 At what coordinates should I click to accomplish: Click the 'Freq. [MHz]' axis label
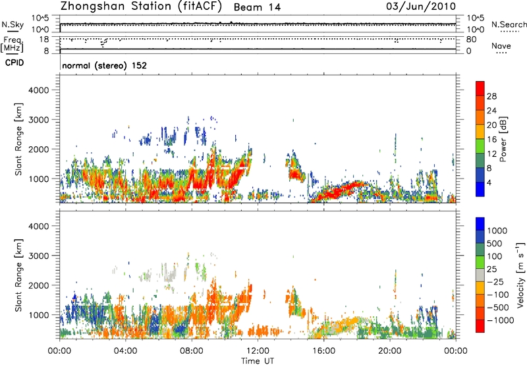coord(12,45)
